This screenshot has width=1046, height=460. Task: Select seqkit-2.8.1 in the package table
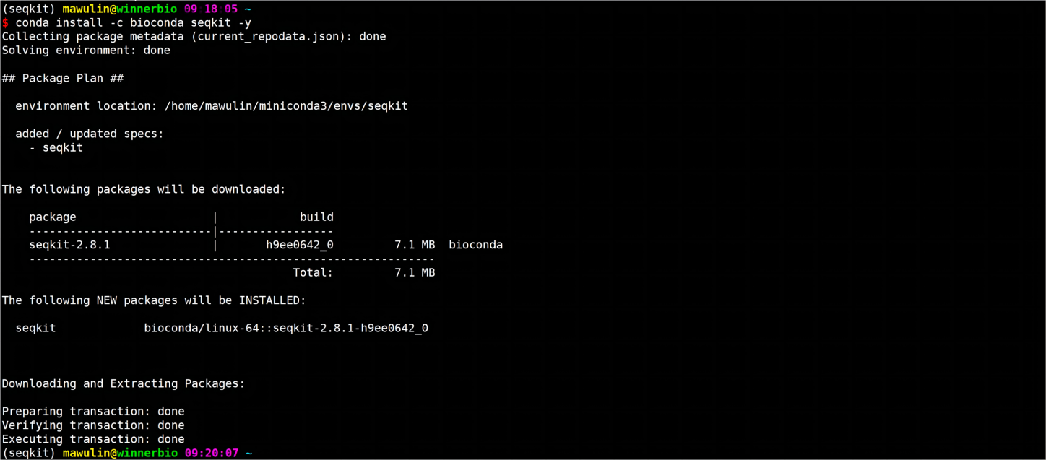pyautogui.click(x=69, y=245)
